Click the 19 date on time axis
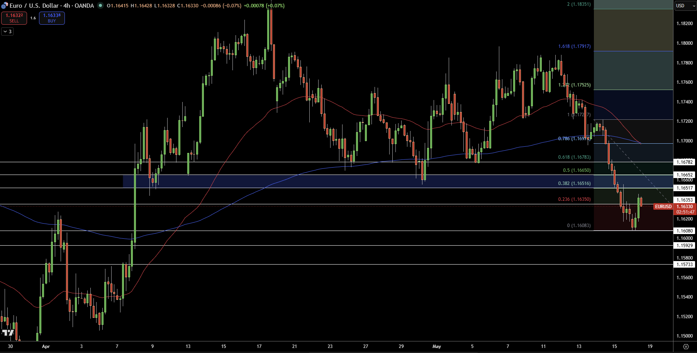The width and height of the screenshot is (697, 353). 650,346
